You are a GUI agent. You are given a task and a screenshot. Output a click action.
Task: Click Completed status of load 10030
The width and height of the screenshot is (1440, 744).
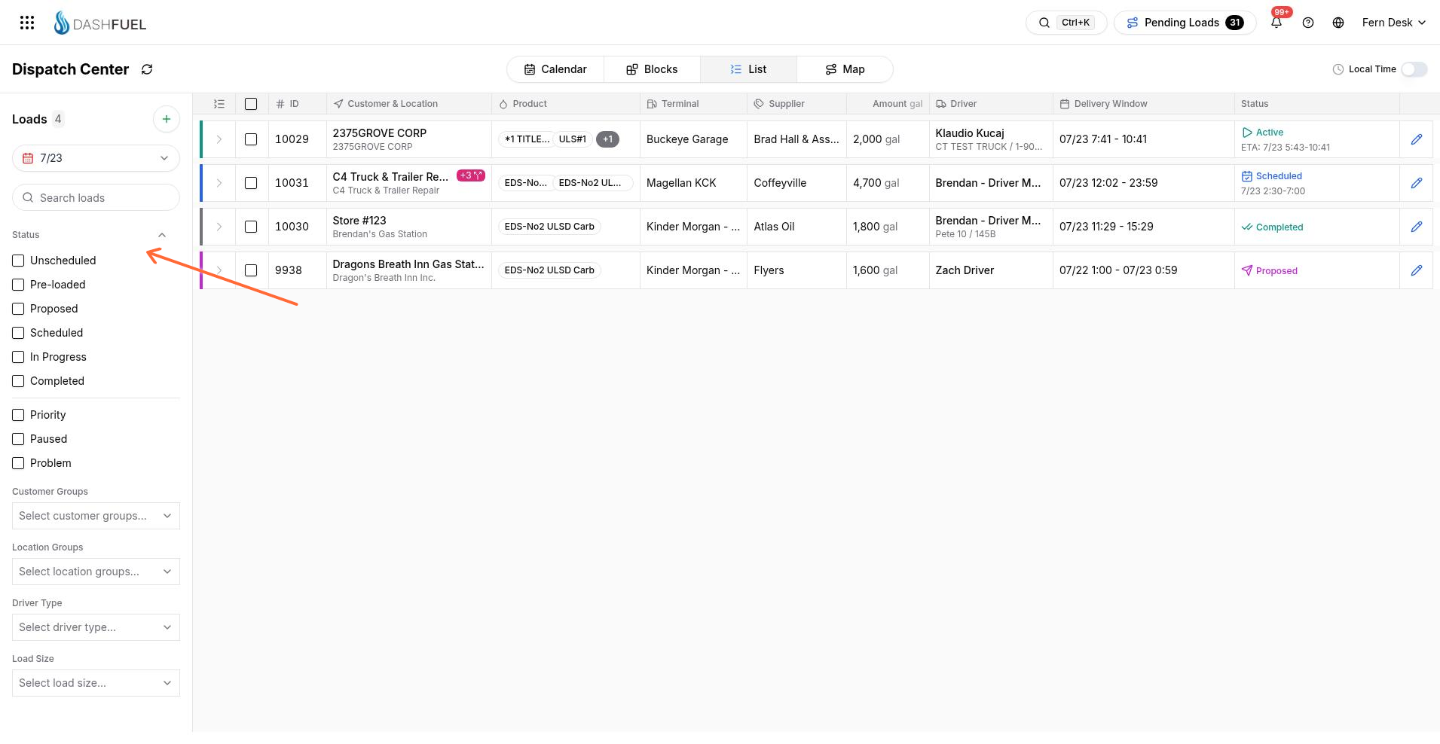(x=1273, y=227)
